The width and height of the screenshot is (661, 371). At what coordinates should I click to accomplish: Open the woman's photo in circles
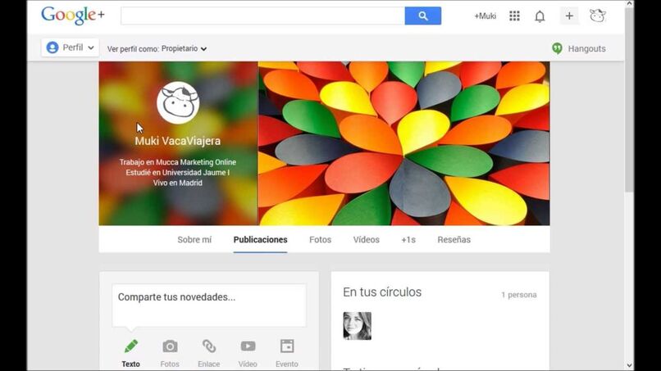[357, 325]
